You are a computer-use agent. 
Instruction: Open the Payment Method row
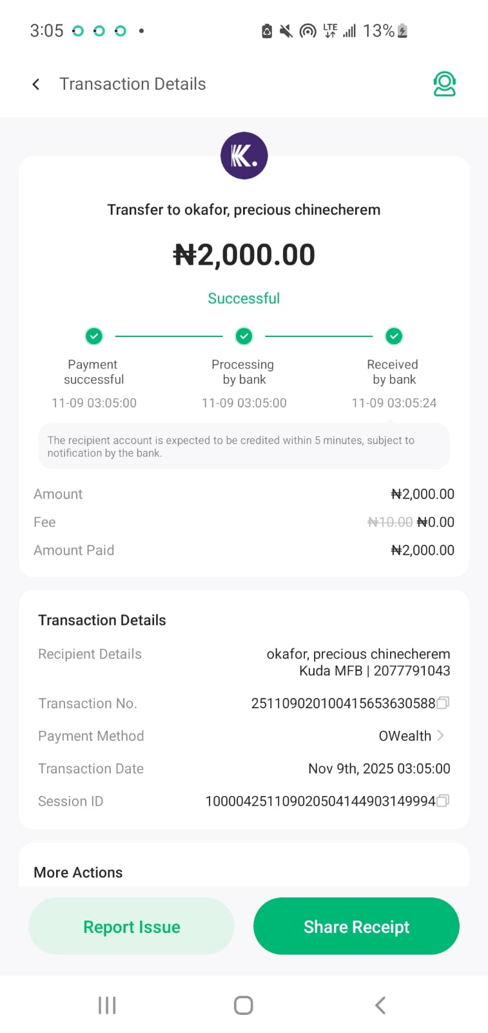click(x=244, y=736)
